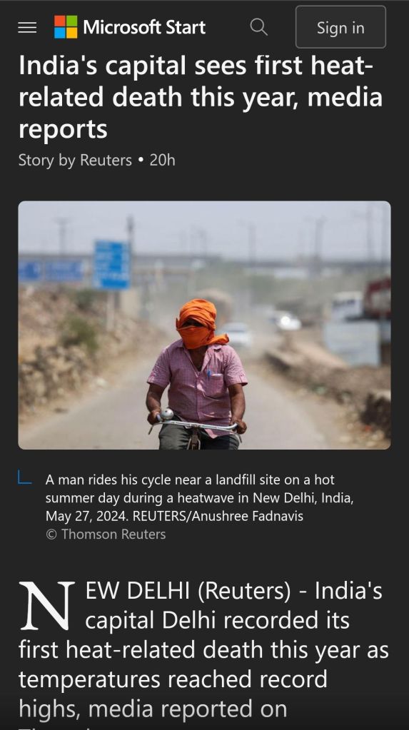Image resolution: width=409 pixels, height=730 pixels.
Task: Go to Microsoft Start home wordmark
Action: coord(144,27)
